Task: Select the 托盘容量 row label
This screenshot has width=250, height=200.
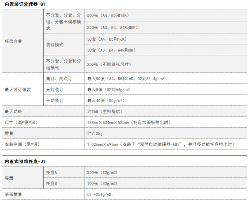Action: 13,41
